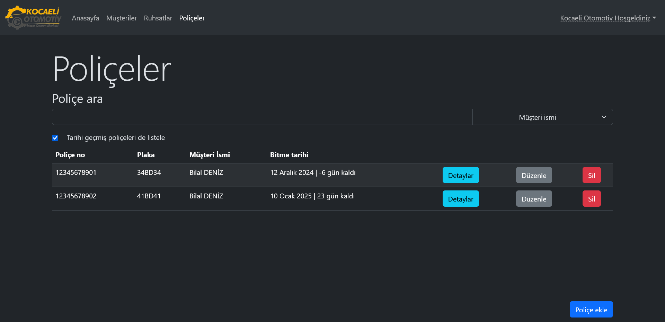Image resolution: width=665 pixels, height=322 pixels.
Task: Open Detaylar for plate 41BD41
Action: click(460, 199)
